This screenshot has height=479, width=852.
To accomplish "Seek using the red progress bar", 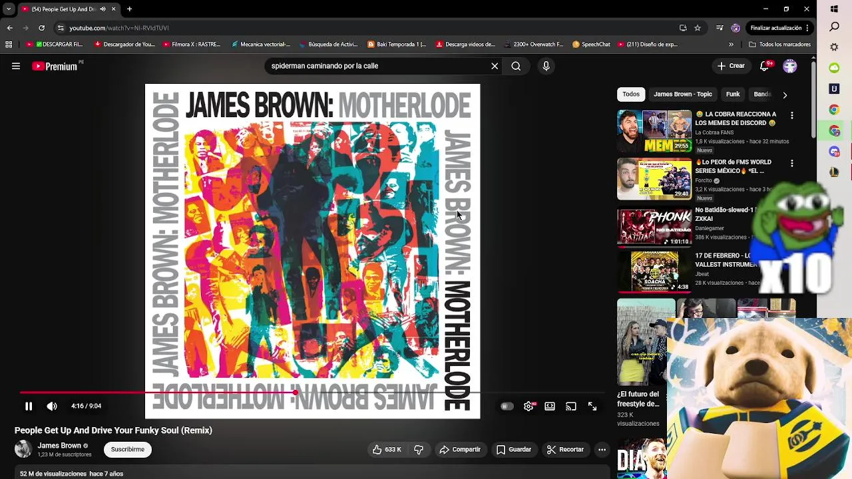I will click(x=312, y=393).
